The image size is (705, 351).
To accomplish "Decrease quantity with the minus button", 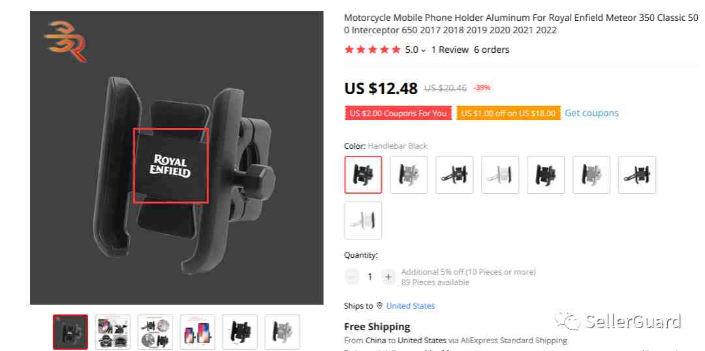I will (352, 277).
